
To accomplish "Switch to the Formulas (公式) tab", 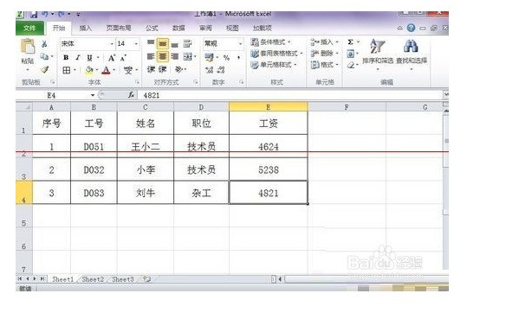I will 152,29.
